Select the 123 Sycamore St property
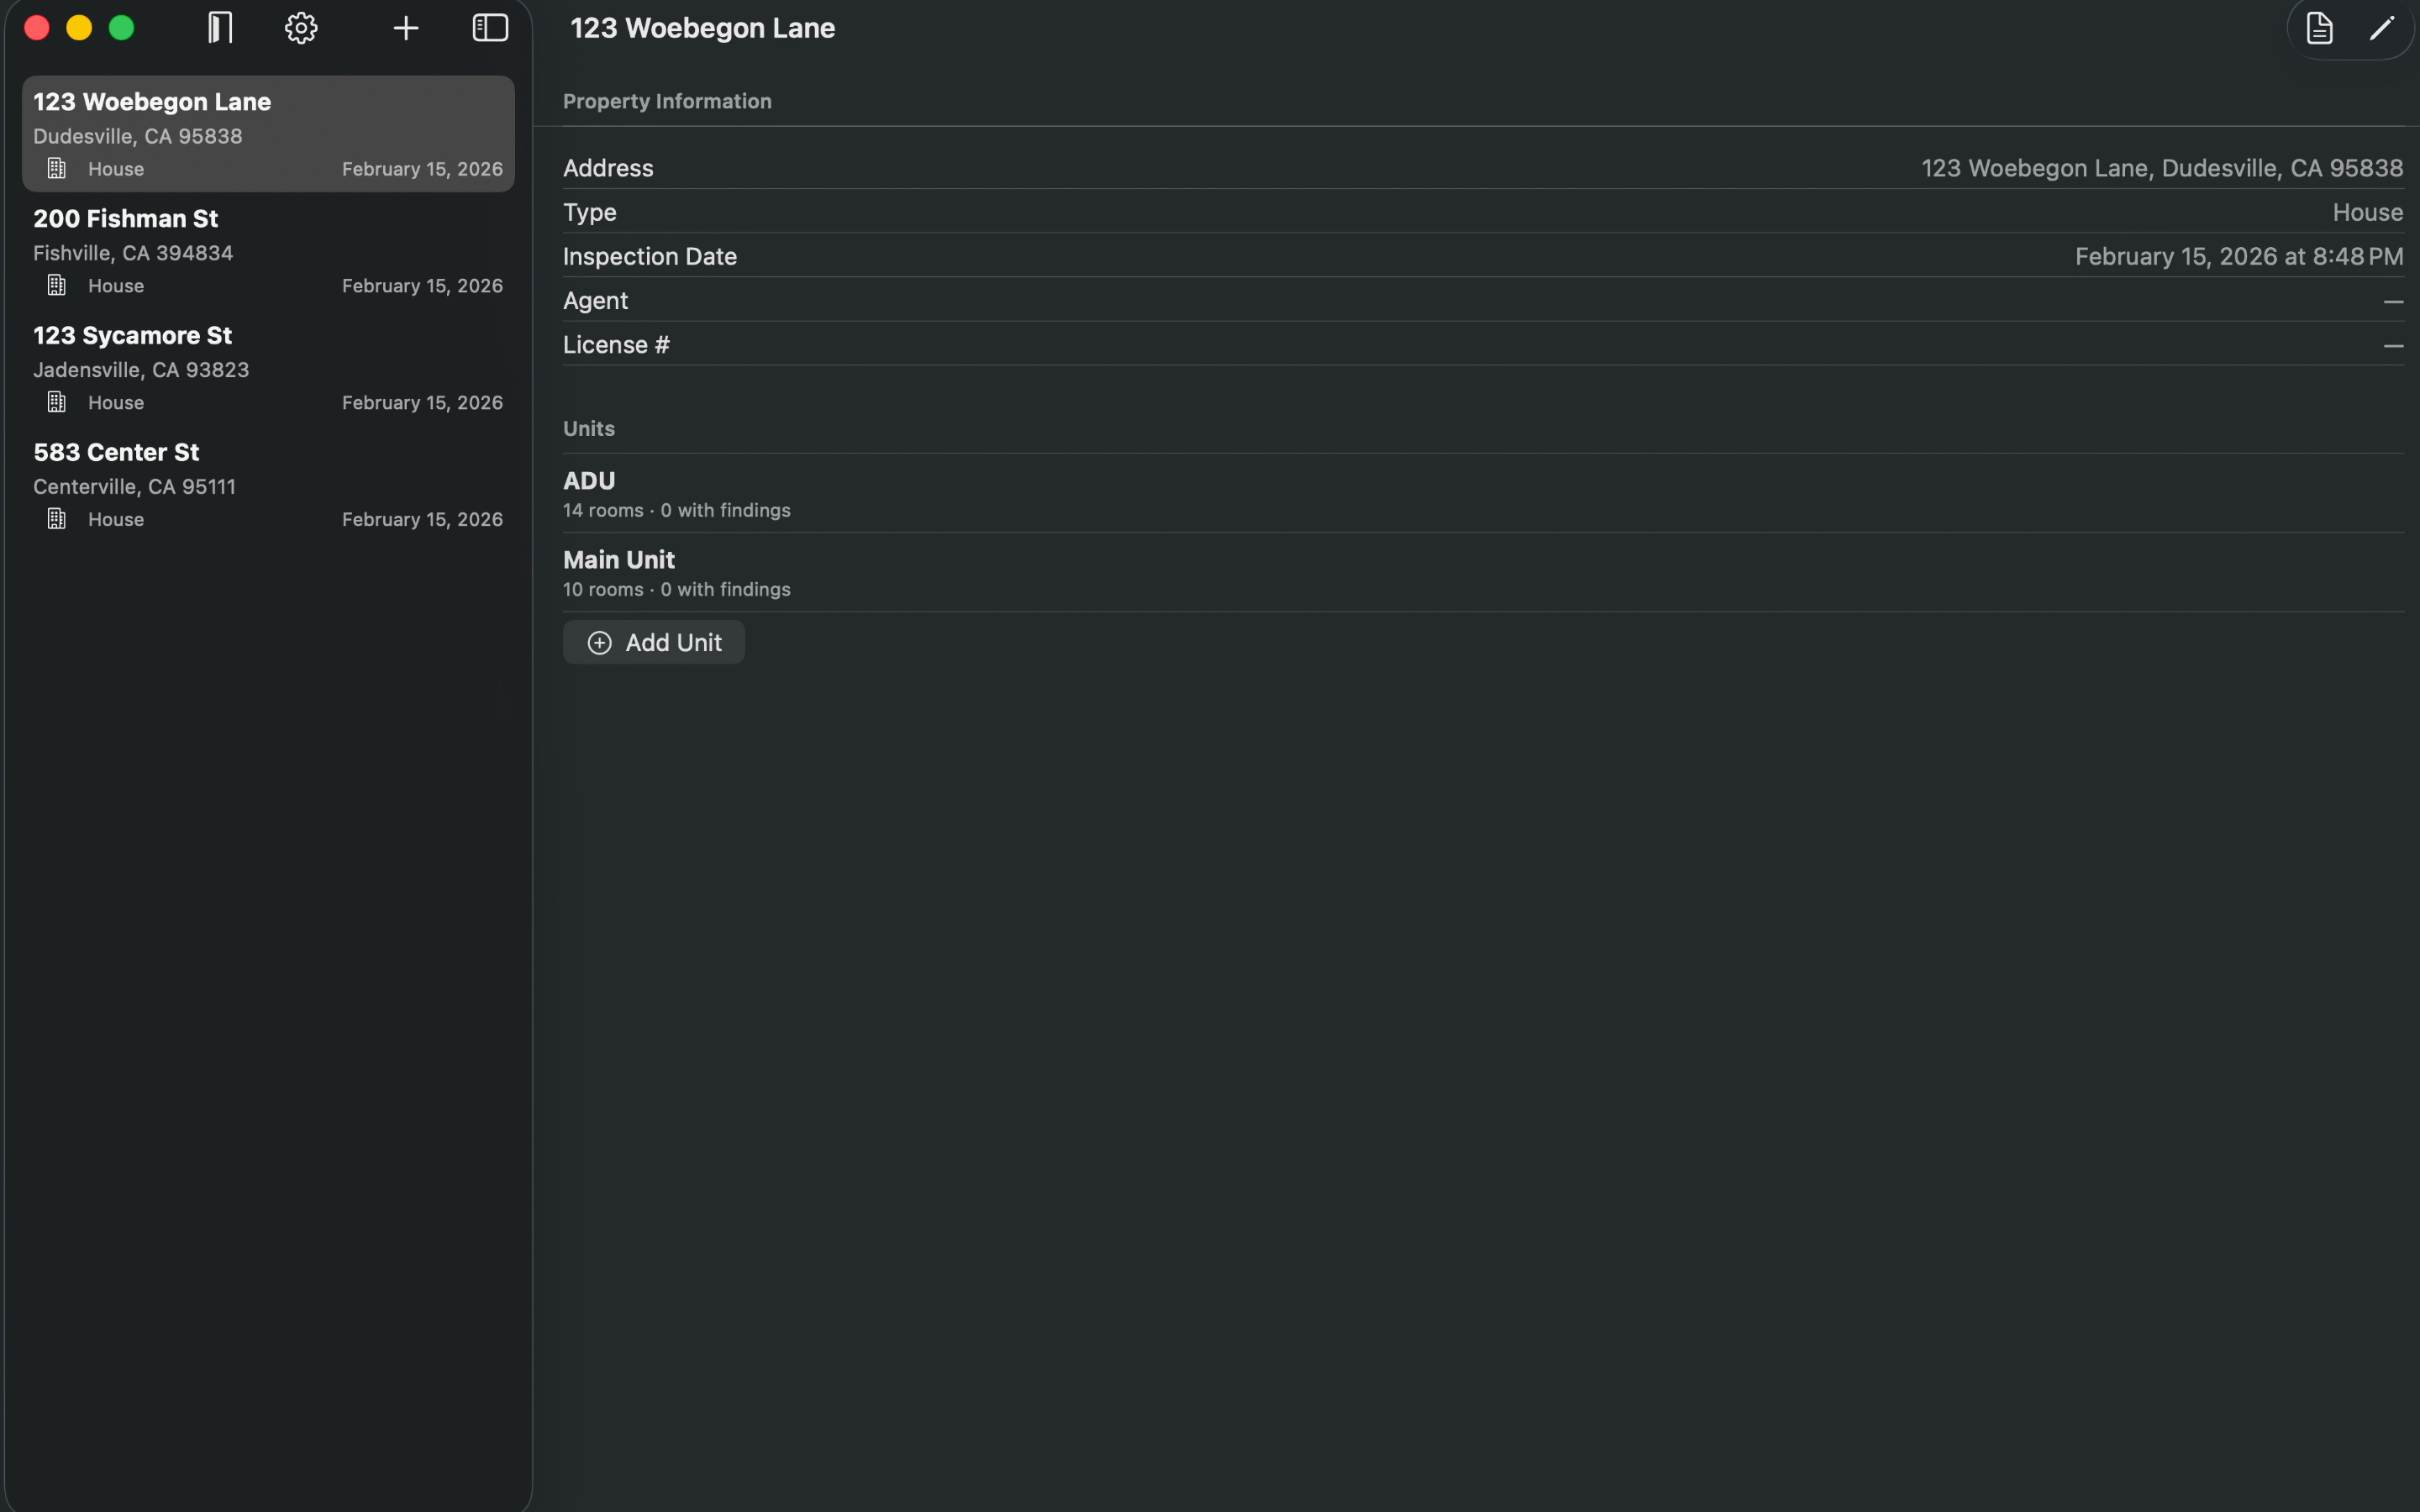The height and width of the screenshot is (1512, 2420). pyautogui.click(x=268, y=368)
